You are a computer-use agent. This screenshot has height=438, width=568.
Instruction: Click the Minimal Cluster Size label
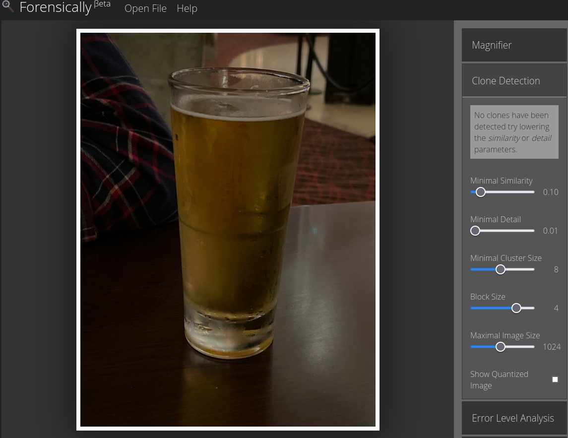pyautogui.click(x=506, y=258)
